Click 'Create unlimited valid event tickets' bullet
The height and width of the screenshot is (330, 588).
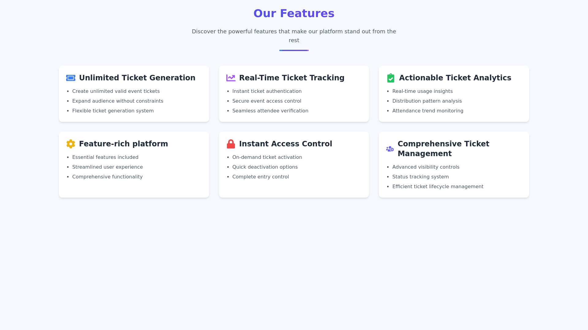116,91
